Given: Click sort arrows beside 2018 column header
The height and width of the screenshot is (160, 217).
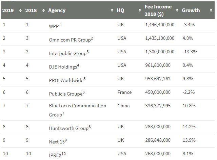Looking at the screenshot, I should point(43,10).
